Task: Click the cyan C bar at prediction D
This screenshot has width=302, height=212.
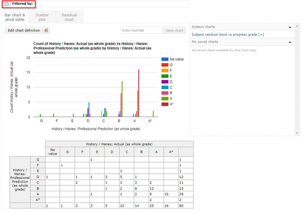Action: 89,109
